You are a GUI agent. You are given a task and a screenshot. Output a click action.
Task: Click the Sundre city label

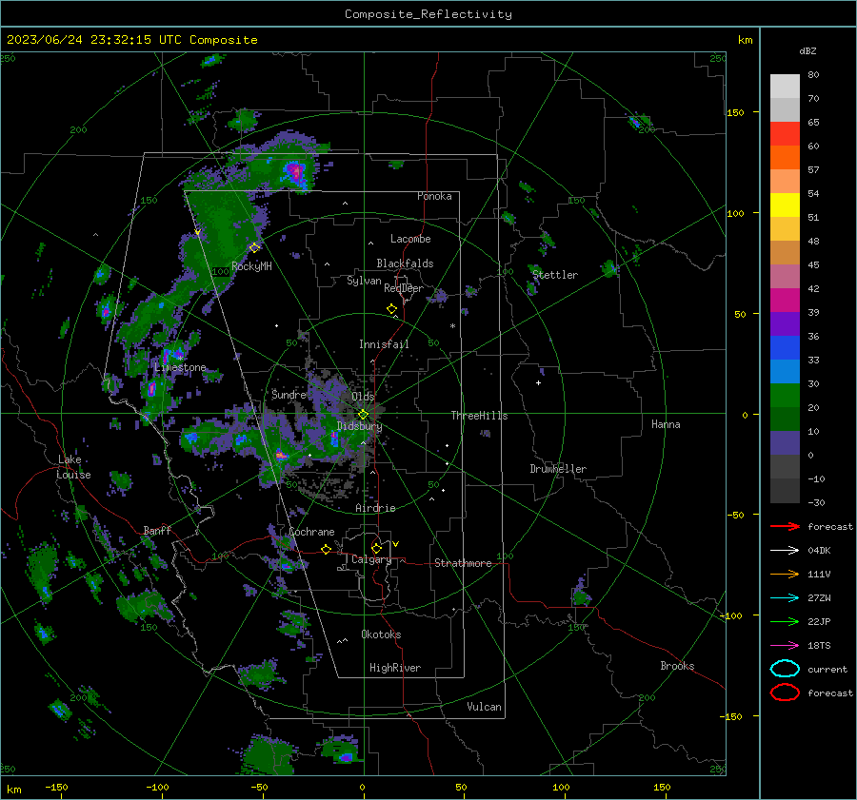(x=289, y=394)
